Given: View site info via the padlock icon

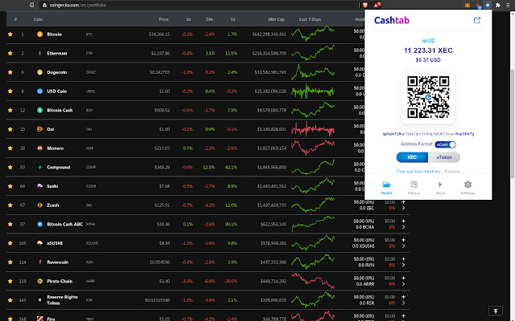Looking at the screenshot, I should 45,6.
